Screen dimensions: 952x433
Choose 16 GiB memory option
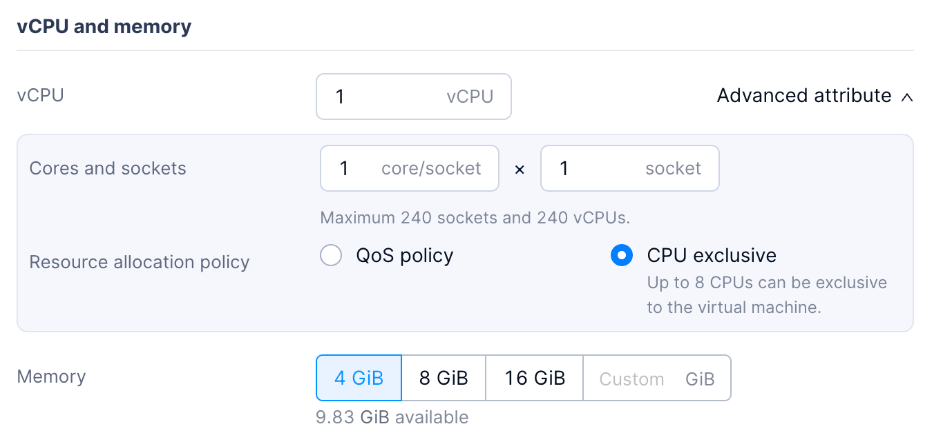click(x=535, y=378)
